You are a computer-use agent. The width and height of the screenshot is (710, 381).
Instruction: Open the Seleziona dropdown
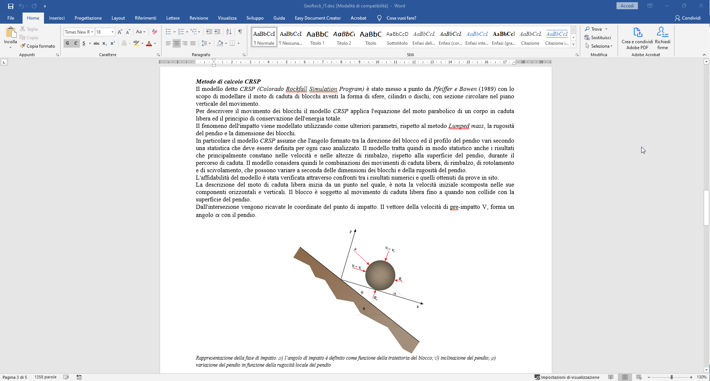coord(599,46)
